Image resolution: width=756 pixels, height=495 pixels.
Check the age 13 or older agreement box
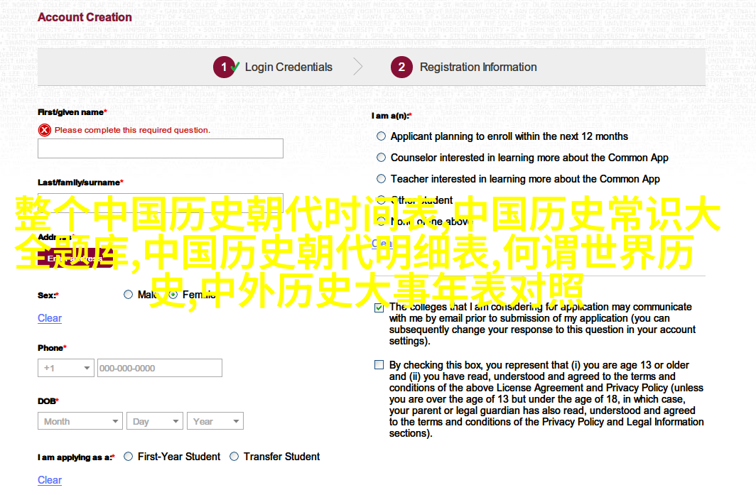(379, 365)
